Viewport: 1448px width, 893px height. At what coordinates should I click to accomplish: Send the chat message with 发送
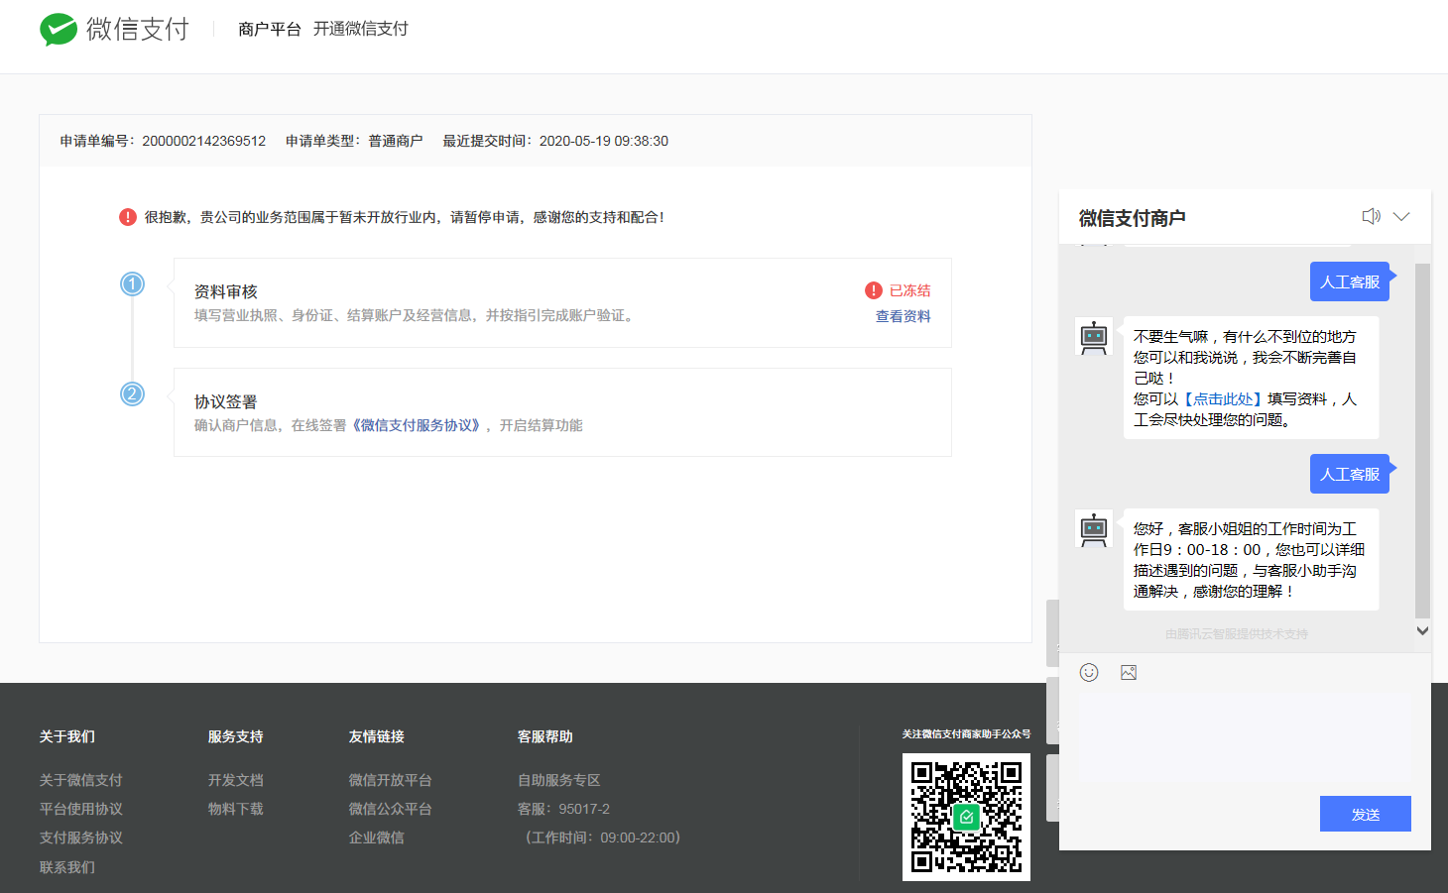point(1366,814)
